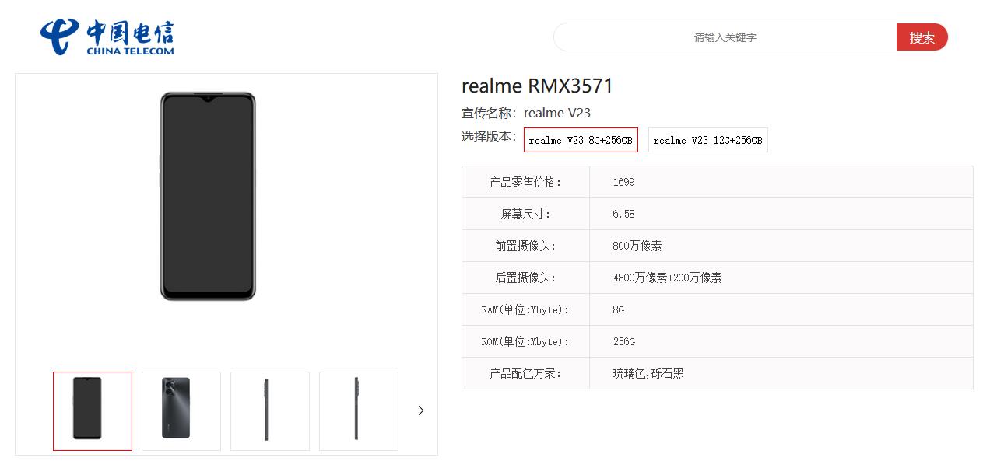Click the RAM(单位:Mbyte) label cell
990x475 pixels.
pos(525,309)
